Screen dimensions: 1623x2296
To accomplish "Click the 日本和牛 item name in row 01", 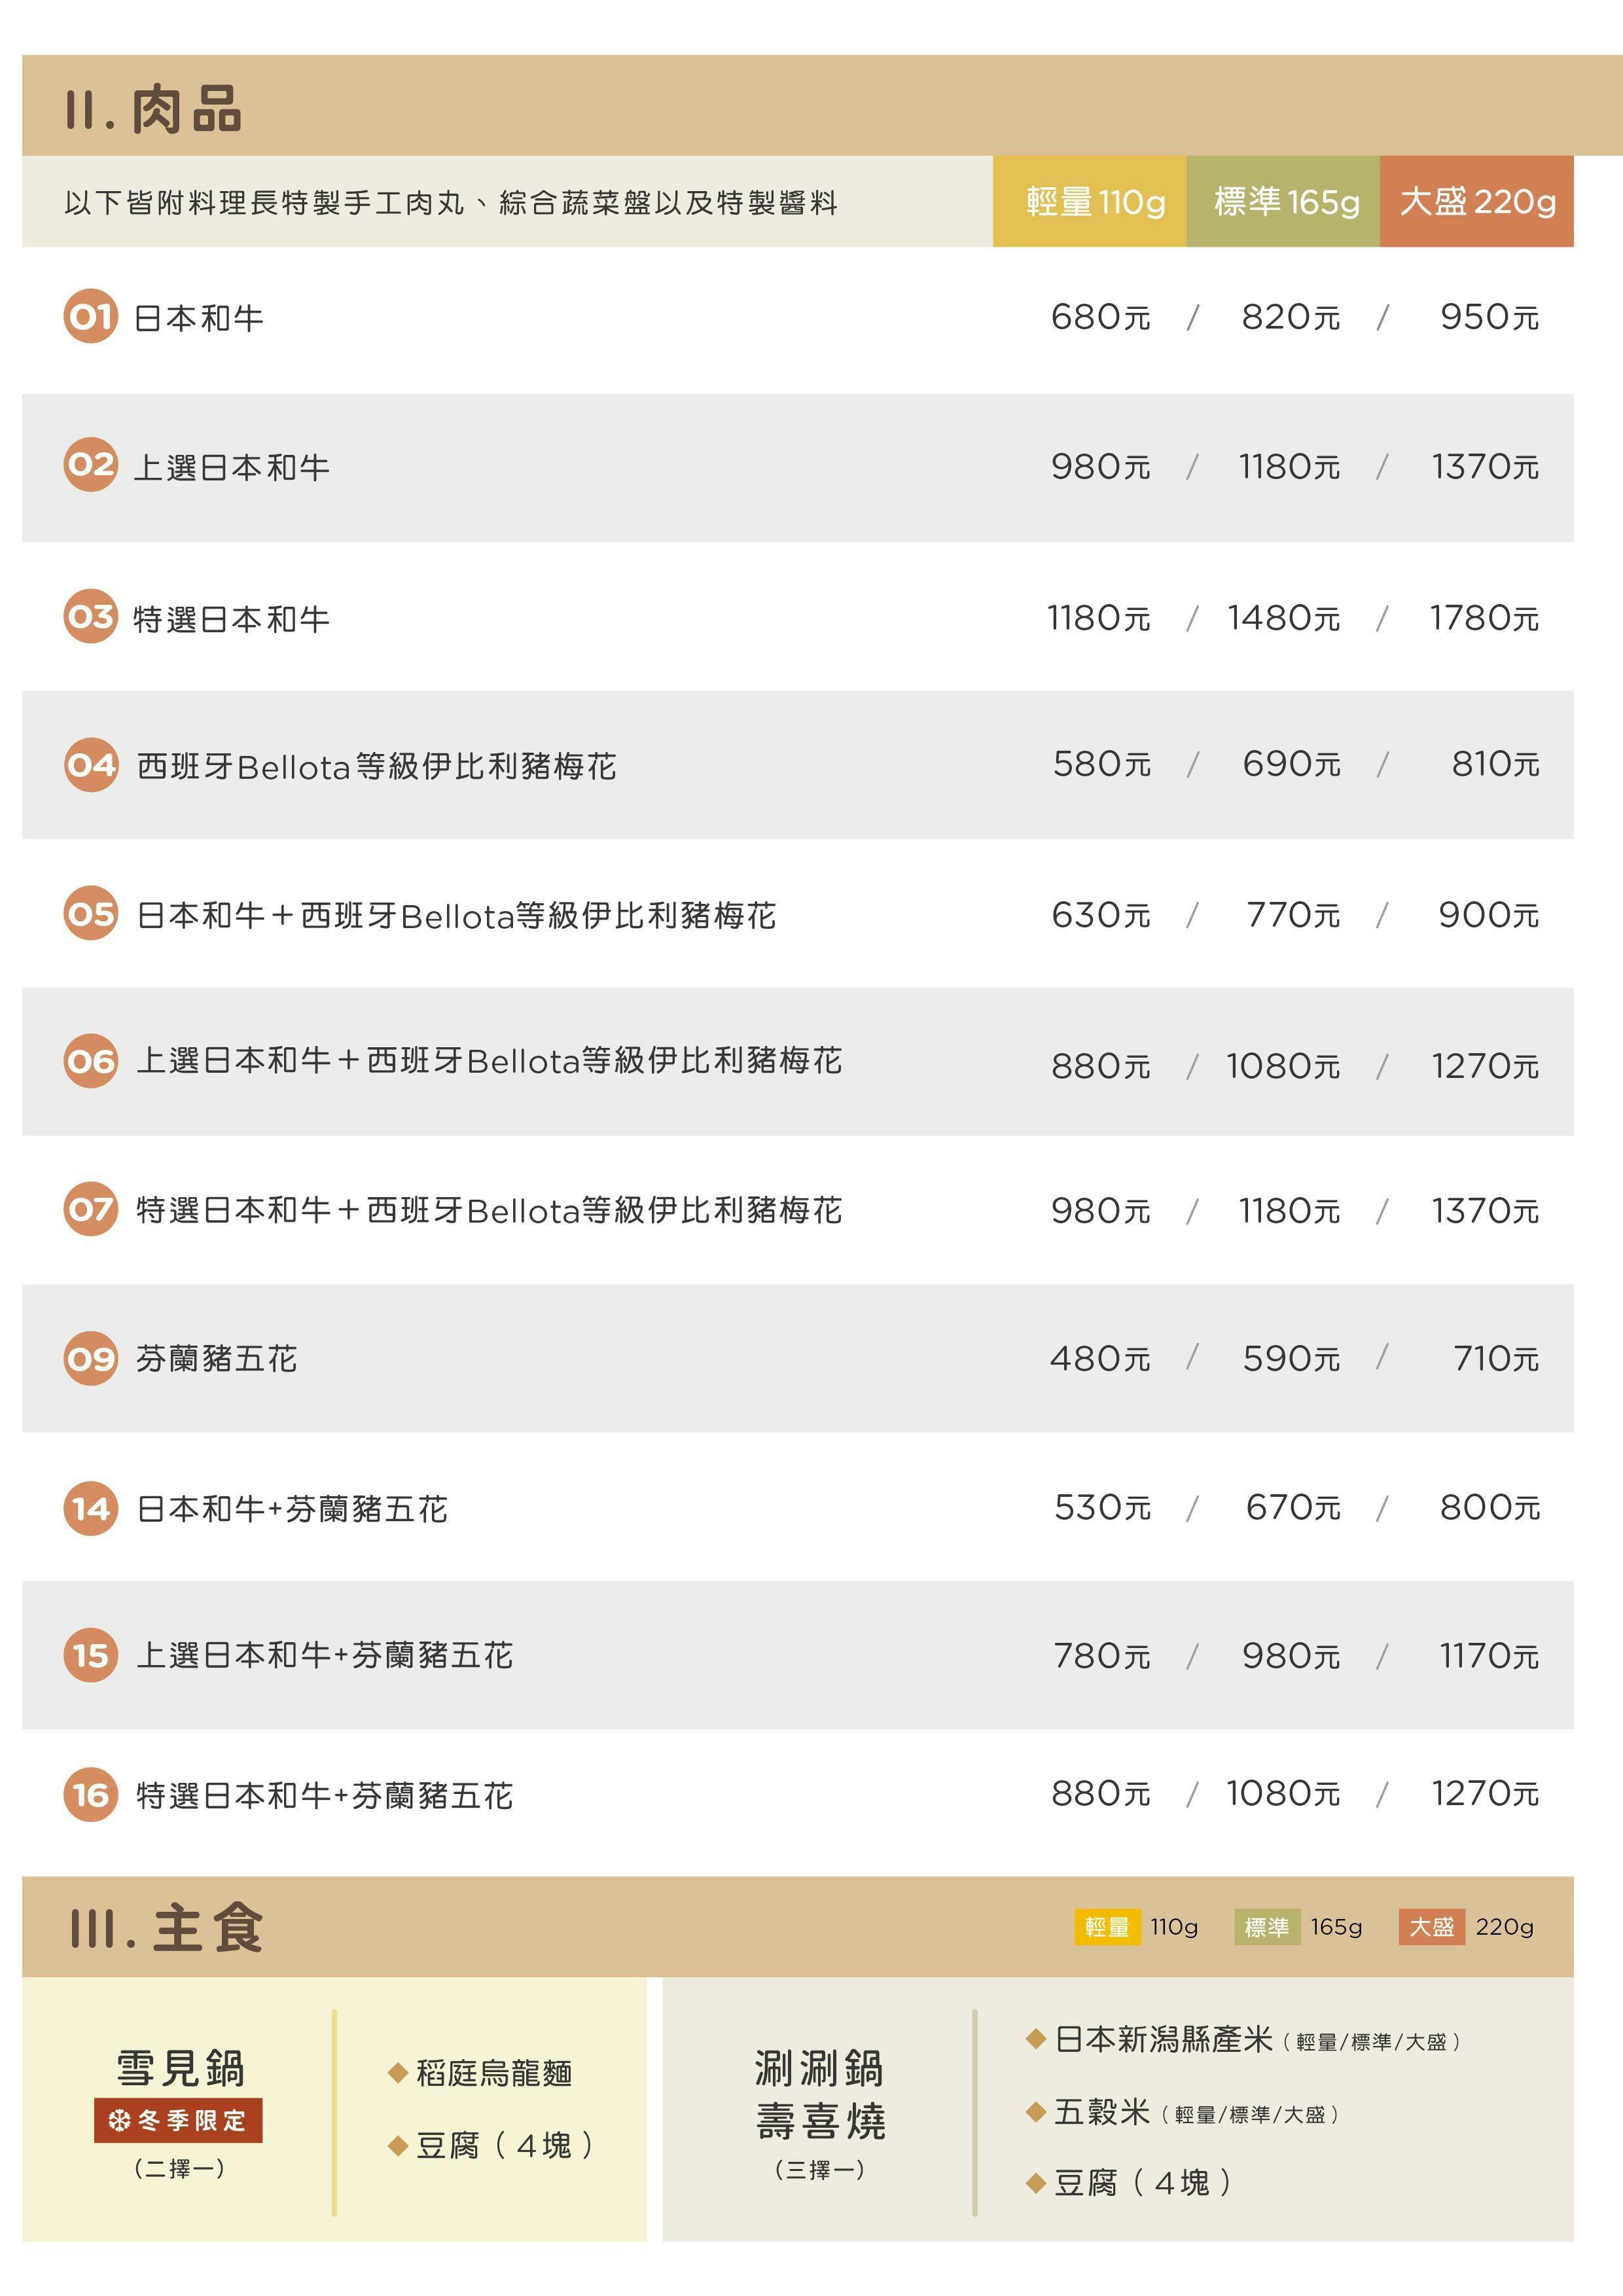I will [199, 319].
